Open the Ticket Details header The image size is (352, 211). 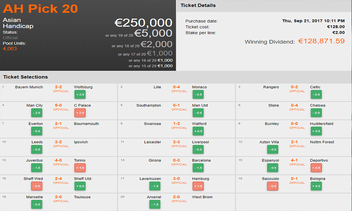pyautogui.click(x=198, y=6)
